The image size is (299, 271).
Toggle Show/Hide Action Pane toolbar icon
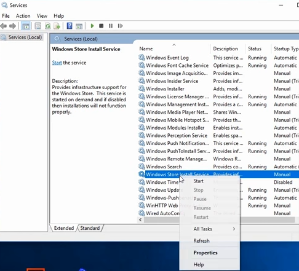79,26
